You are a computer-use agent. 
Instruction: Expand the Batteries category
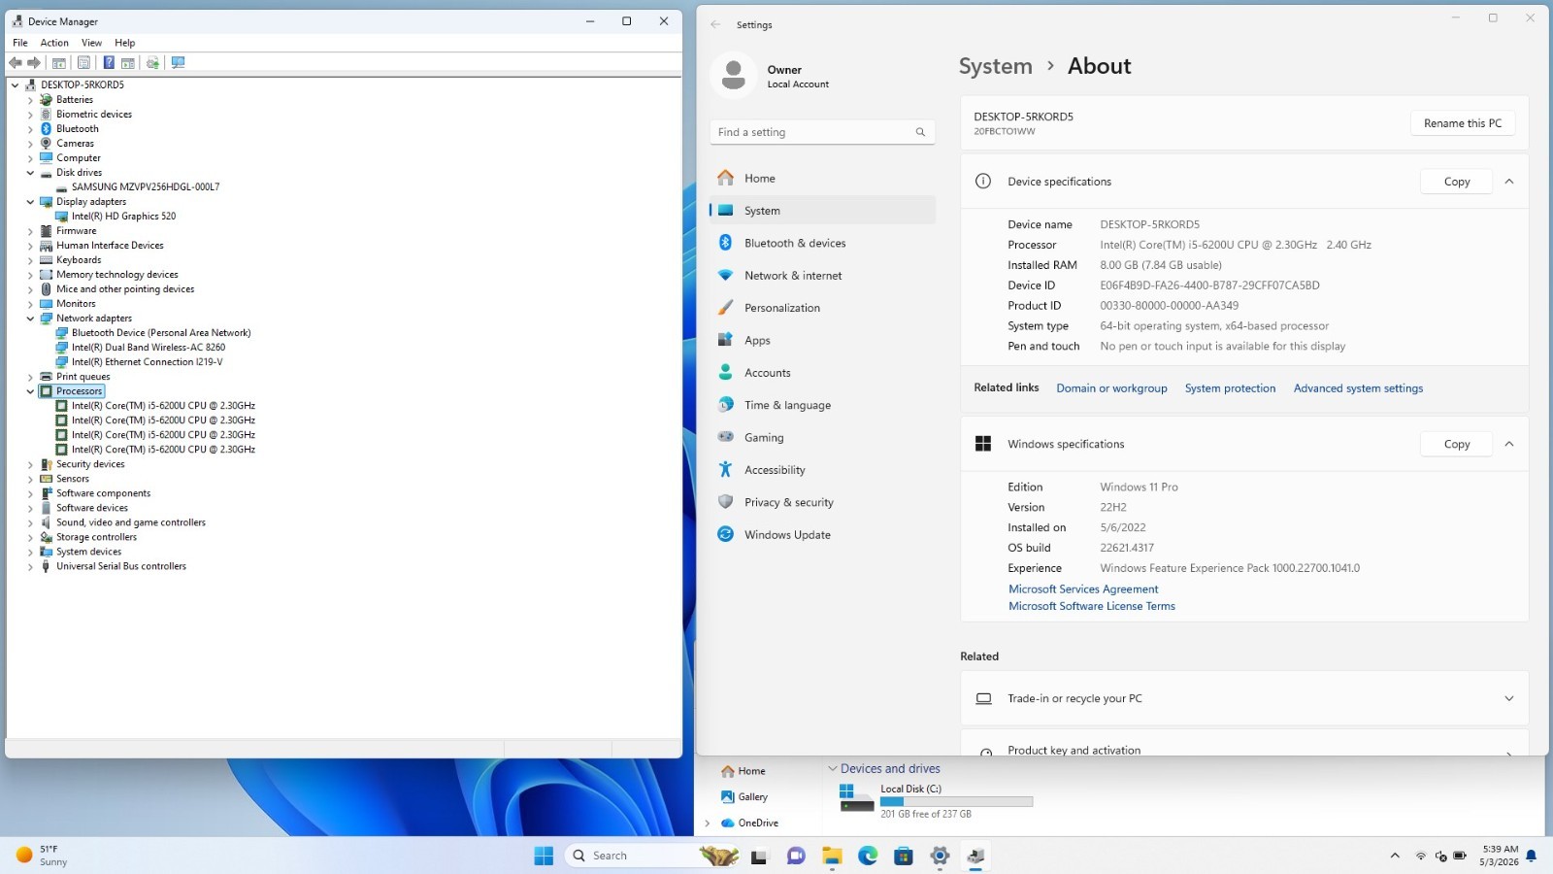[30, 100]
